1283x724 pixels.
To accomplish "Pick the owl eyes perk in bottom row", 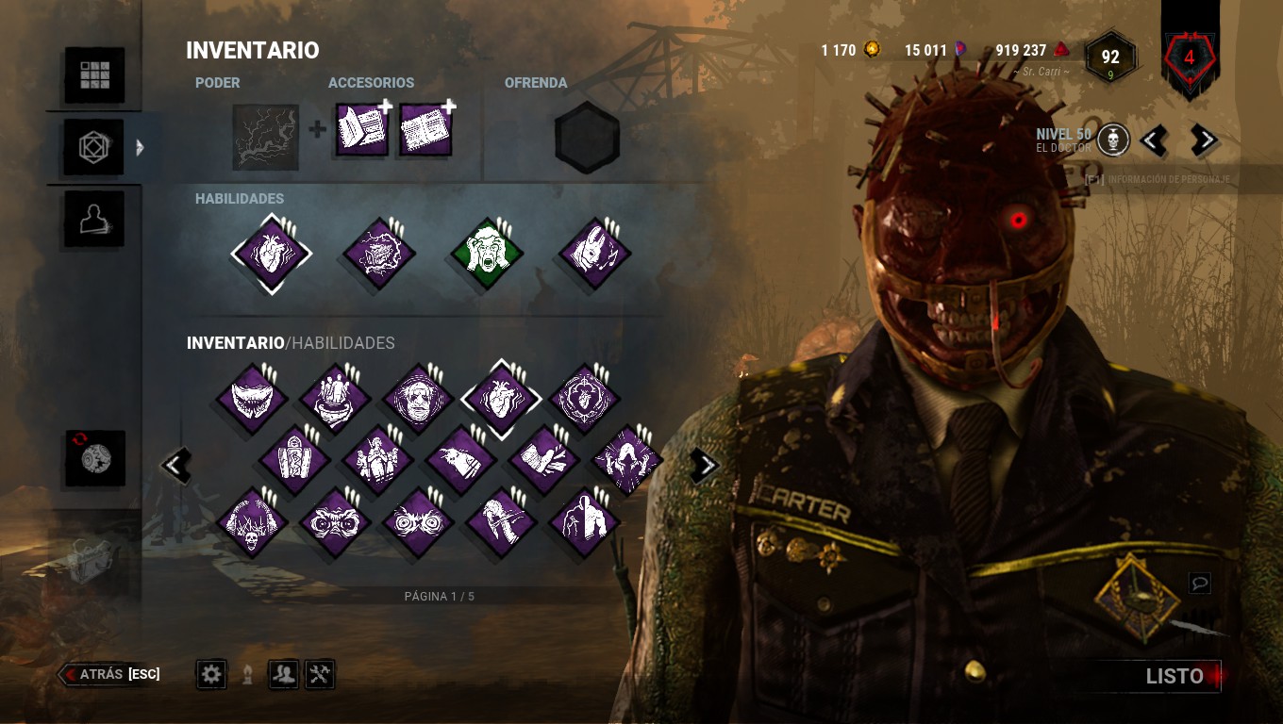I will point(334,522).
